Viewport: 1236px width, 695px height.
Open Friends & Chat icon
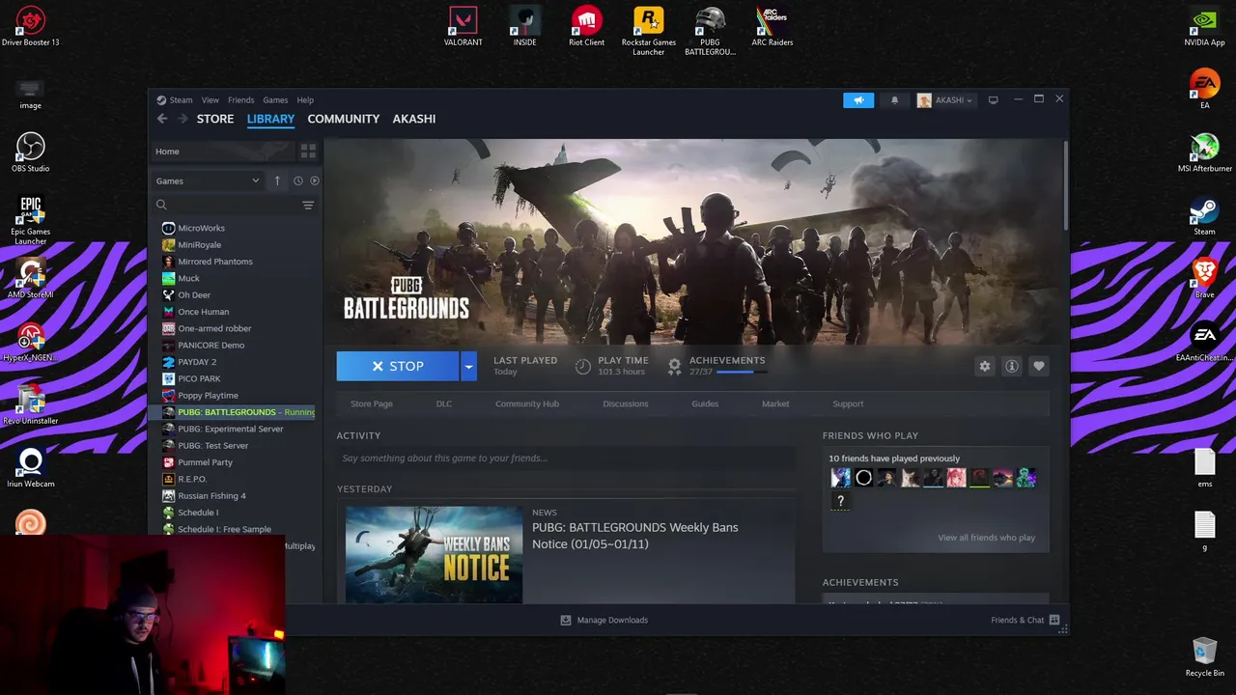click(1054, 620)
